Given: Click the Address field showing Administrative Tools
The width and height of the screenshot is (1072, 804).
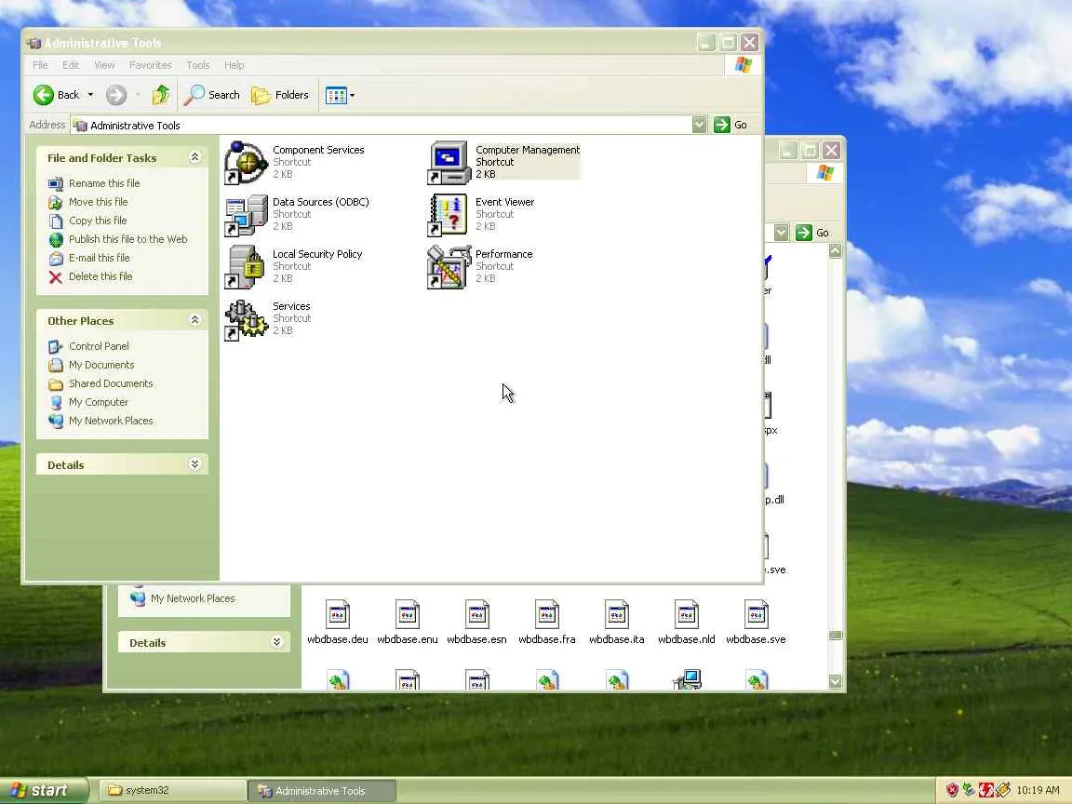Looking at the screenshot, I should click(381, 125).
